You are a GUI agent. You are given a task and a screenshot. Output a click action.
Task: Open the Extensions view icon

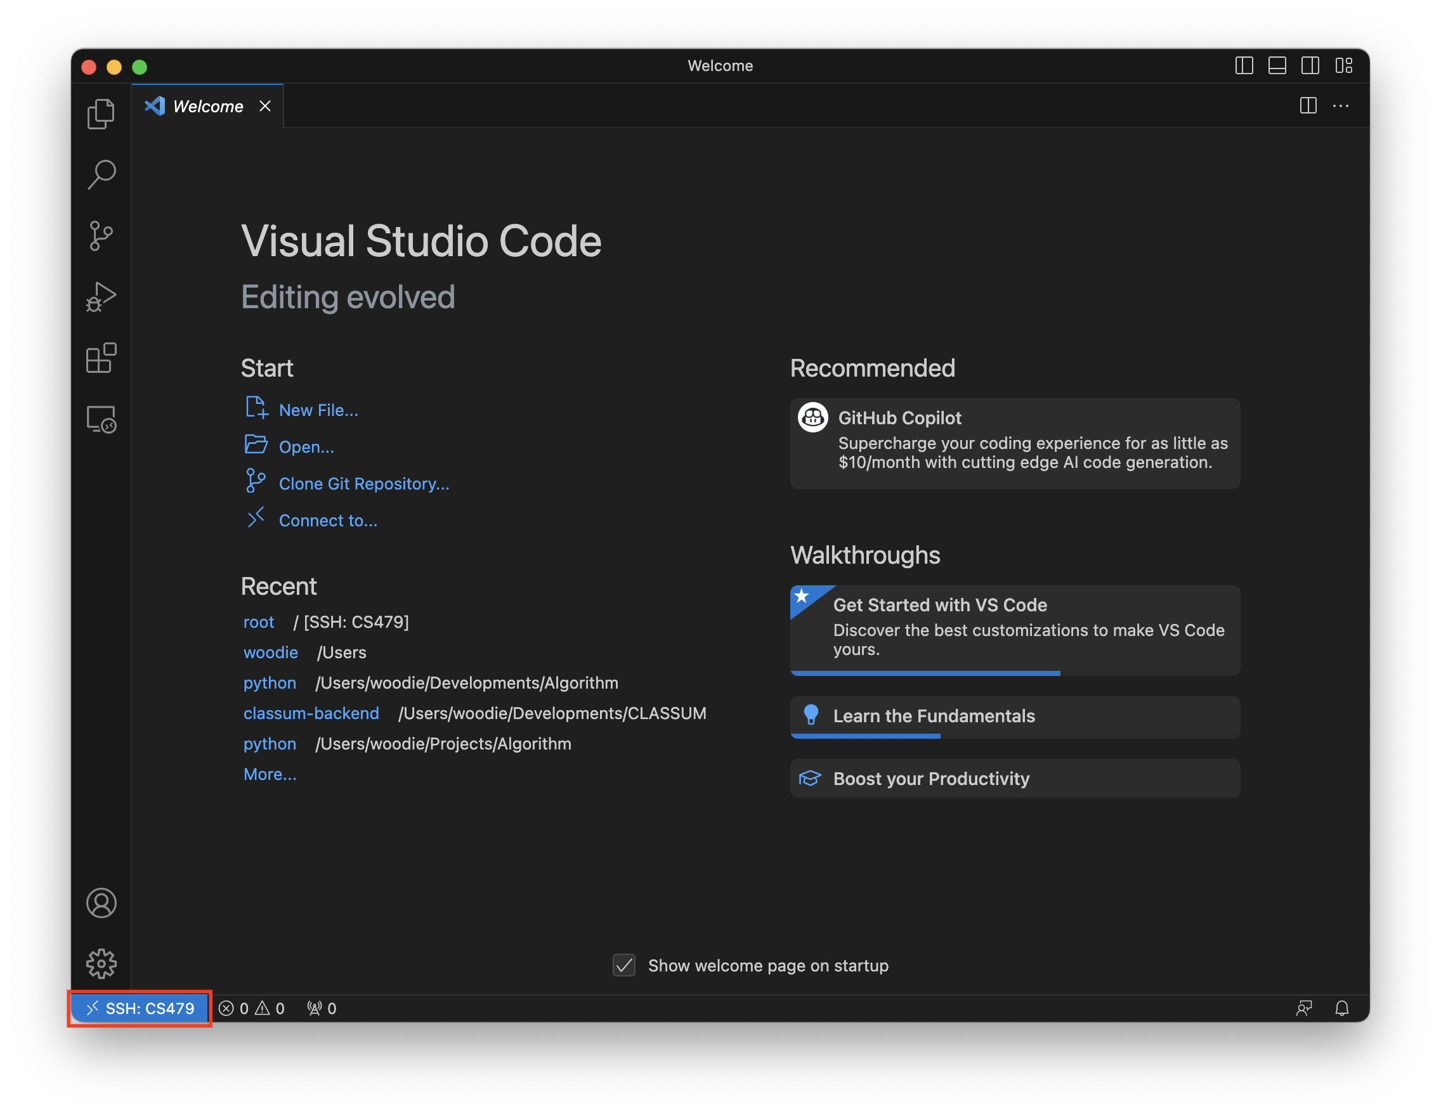coord(101,358)
